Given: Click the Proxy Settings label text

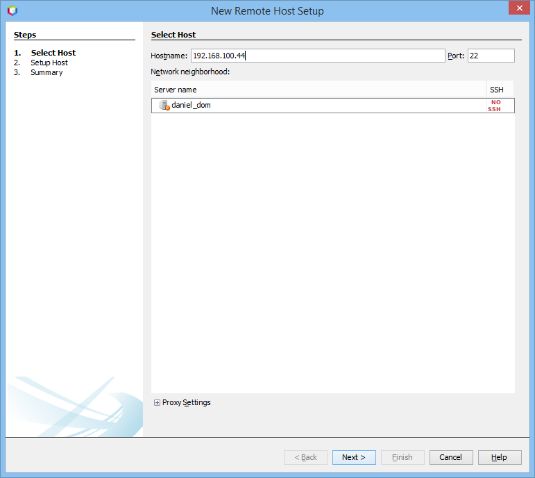Looking at the screenshot, I should (x=186, y=403).
